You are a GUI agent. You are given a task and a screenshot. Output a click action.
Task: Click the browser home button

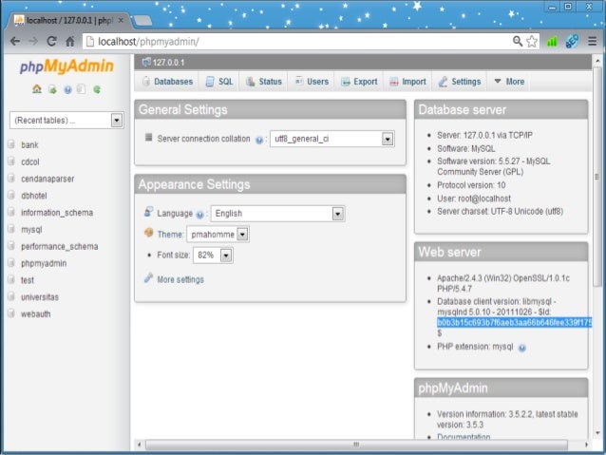pyautogui.click(x=70, y=42)
